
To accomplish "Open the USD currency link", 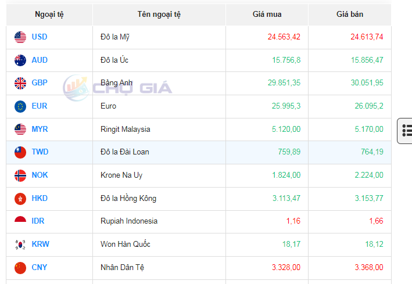I will point(40,37).
